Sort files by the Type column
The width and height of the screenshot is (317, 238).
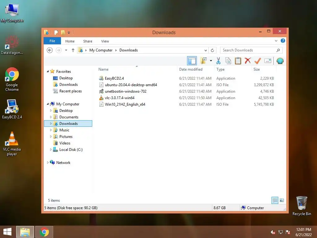220,69
